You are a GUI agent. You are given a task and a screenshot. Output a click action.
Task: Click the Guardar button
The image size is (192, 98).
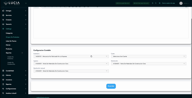[111, 86]
